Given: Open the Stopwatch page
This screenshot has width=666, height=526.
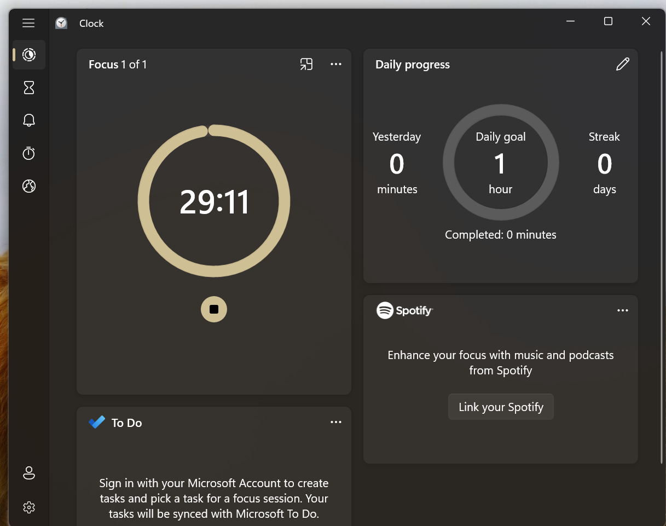Looking at the screenshot, I should (x=29, y=154).
